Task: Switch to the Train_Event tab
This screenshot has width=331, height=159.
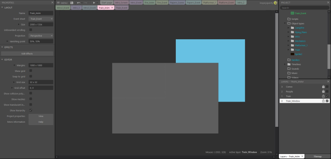Action: (122, 7)
